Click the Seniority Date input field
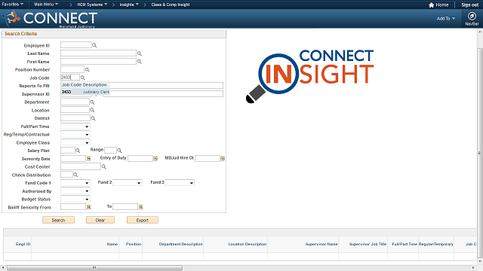The height and width of the screenshot is (271, 483). [73, 159]
